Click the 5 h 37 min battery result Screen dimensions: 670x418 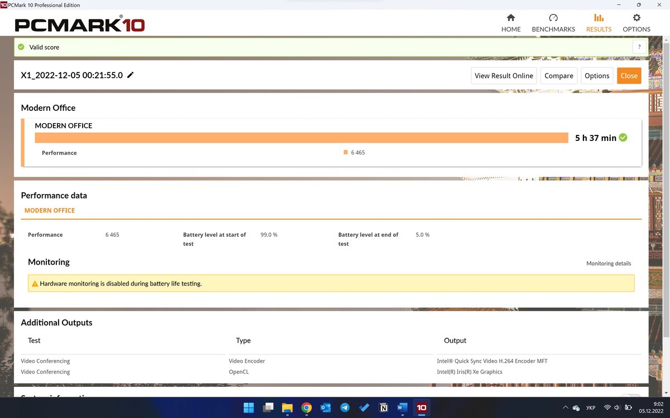(x=596, y=138)
